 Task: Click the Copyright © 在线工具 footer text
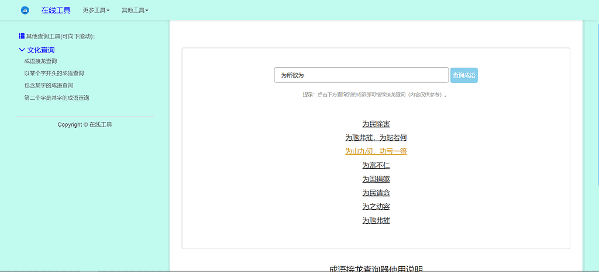tap(85, 124)
